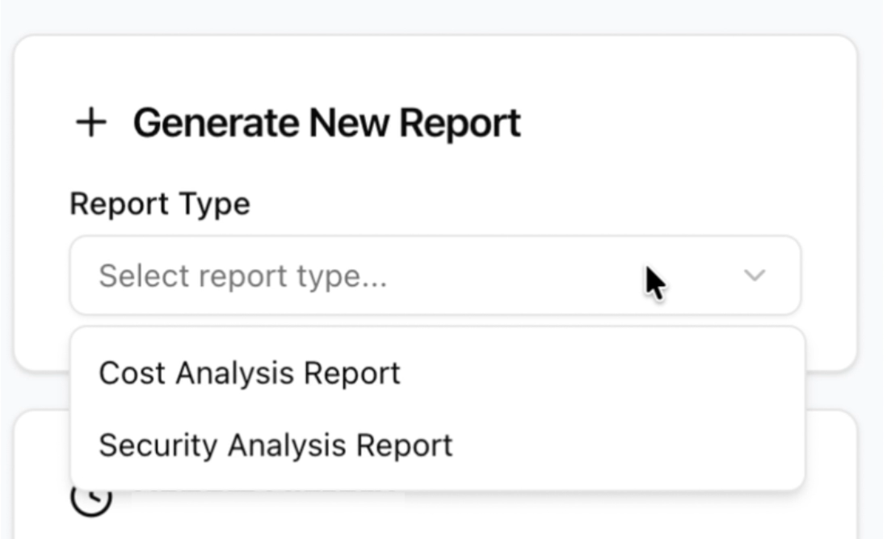The height and width of the screenshot is (539, 887).
Task: Select Security Analysis Report option
Action: [x=275, y=444]
